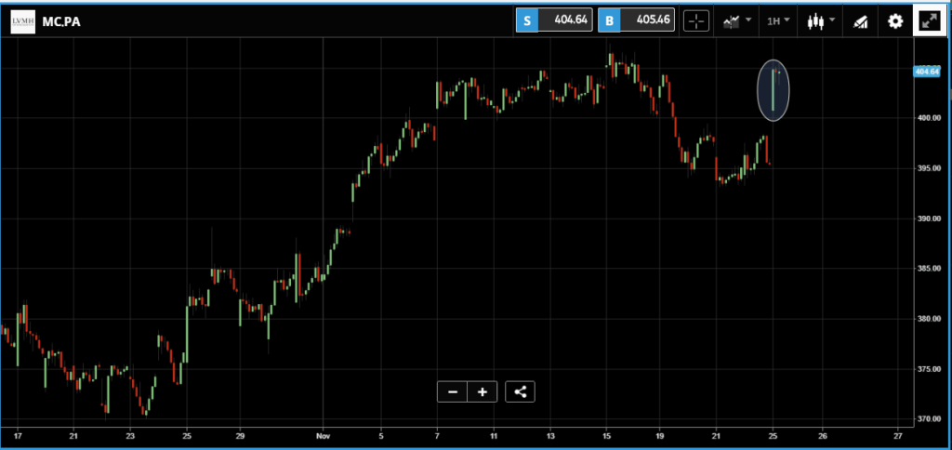
Task: Click the 7 date axis label
Action: coord(437,435)
